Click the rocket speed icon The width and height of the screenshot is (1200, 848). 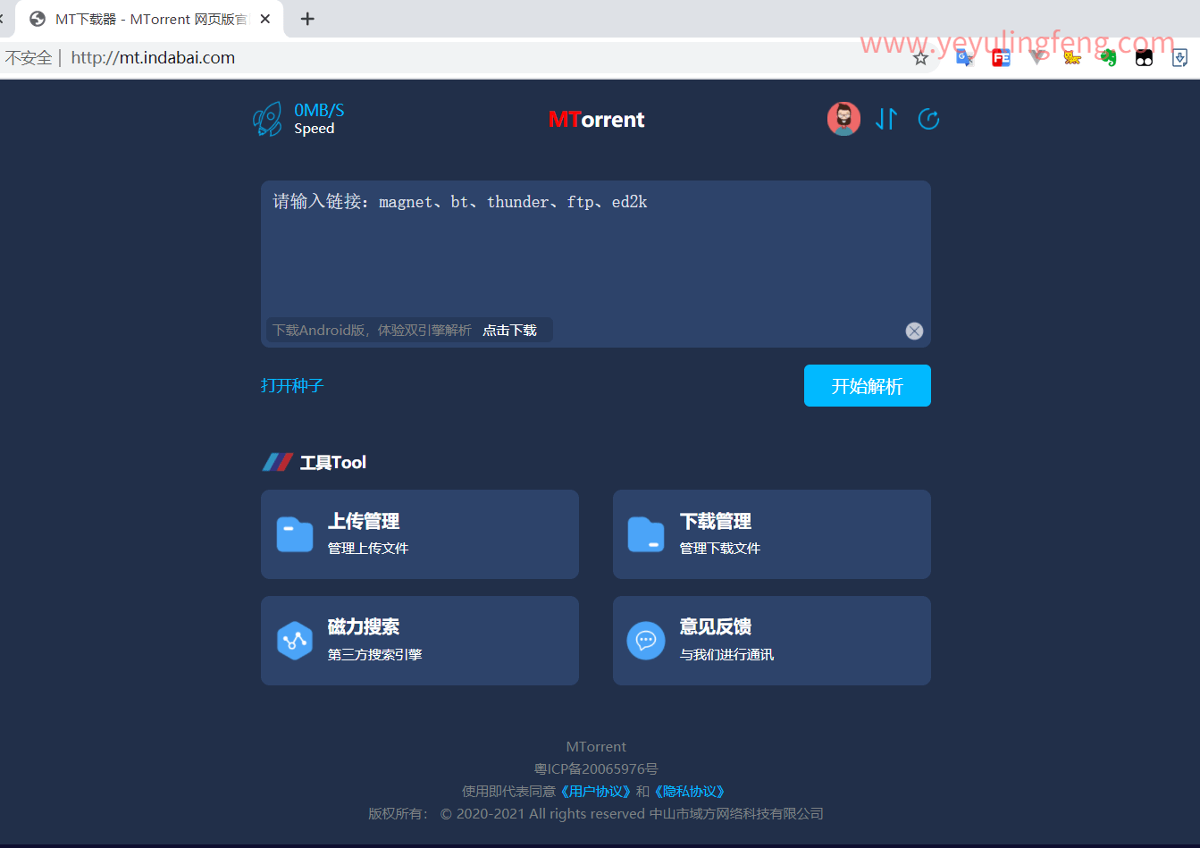point(267,119)
